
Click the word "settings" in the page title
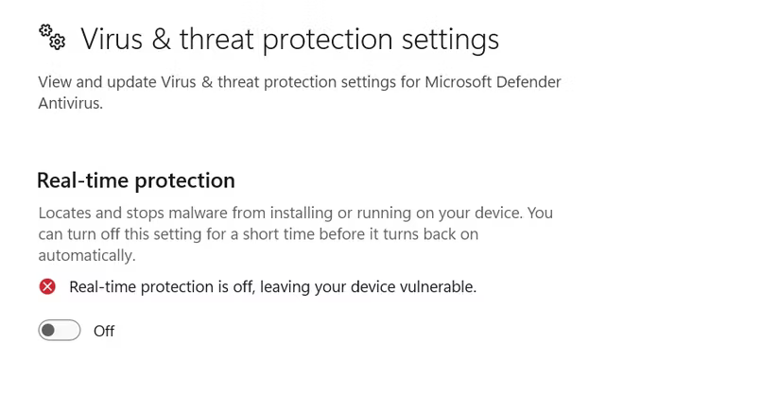[x=450, y=41]
